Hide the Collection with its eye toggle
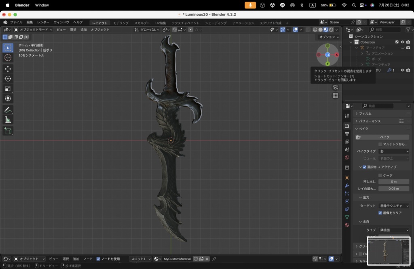Screen dimensions: 414x269 402,42
